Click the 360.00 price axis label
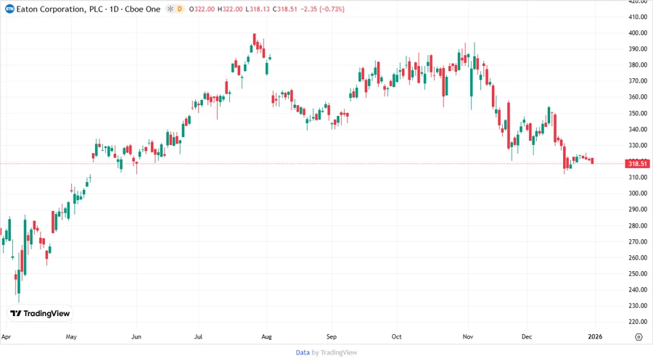This screenshot has height=361, width=653. (x=638, y=97)
